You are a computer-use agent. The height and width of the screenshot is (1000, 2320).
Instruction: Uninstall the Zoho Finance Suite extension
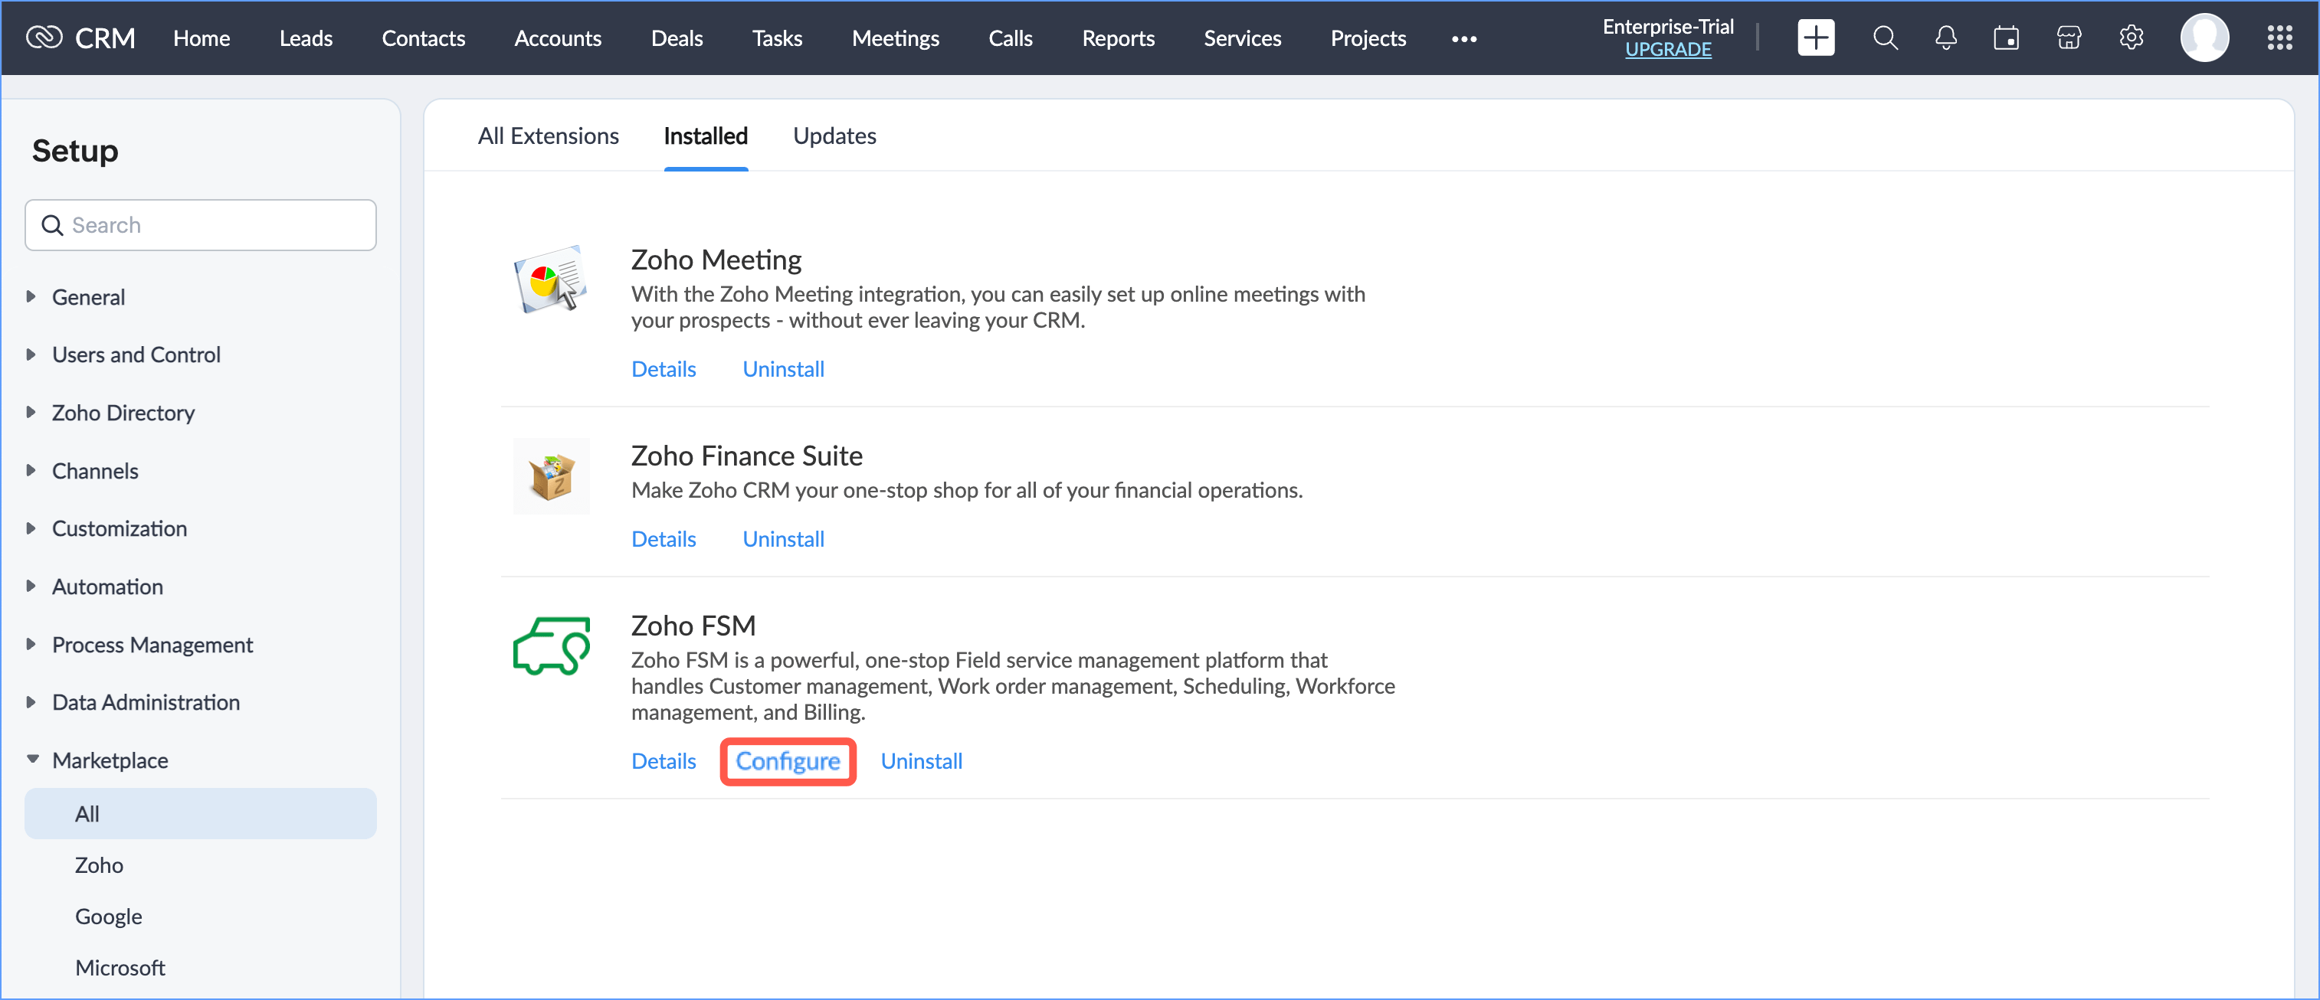(x=782, y=539)
